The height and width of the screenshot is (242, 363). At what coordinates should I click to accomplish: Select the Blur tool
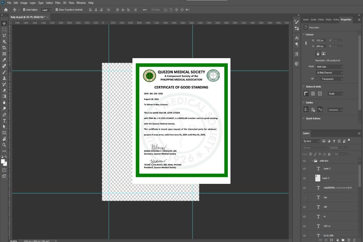4,103
